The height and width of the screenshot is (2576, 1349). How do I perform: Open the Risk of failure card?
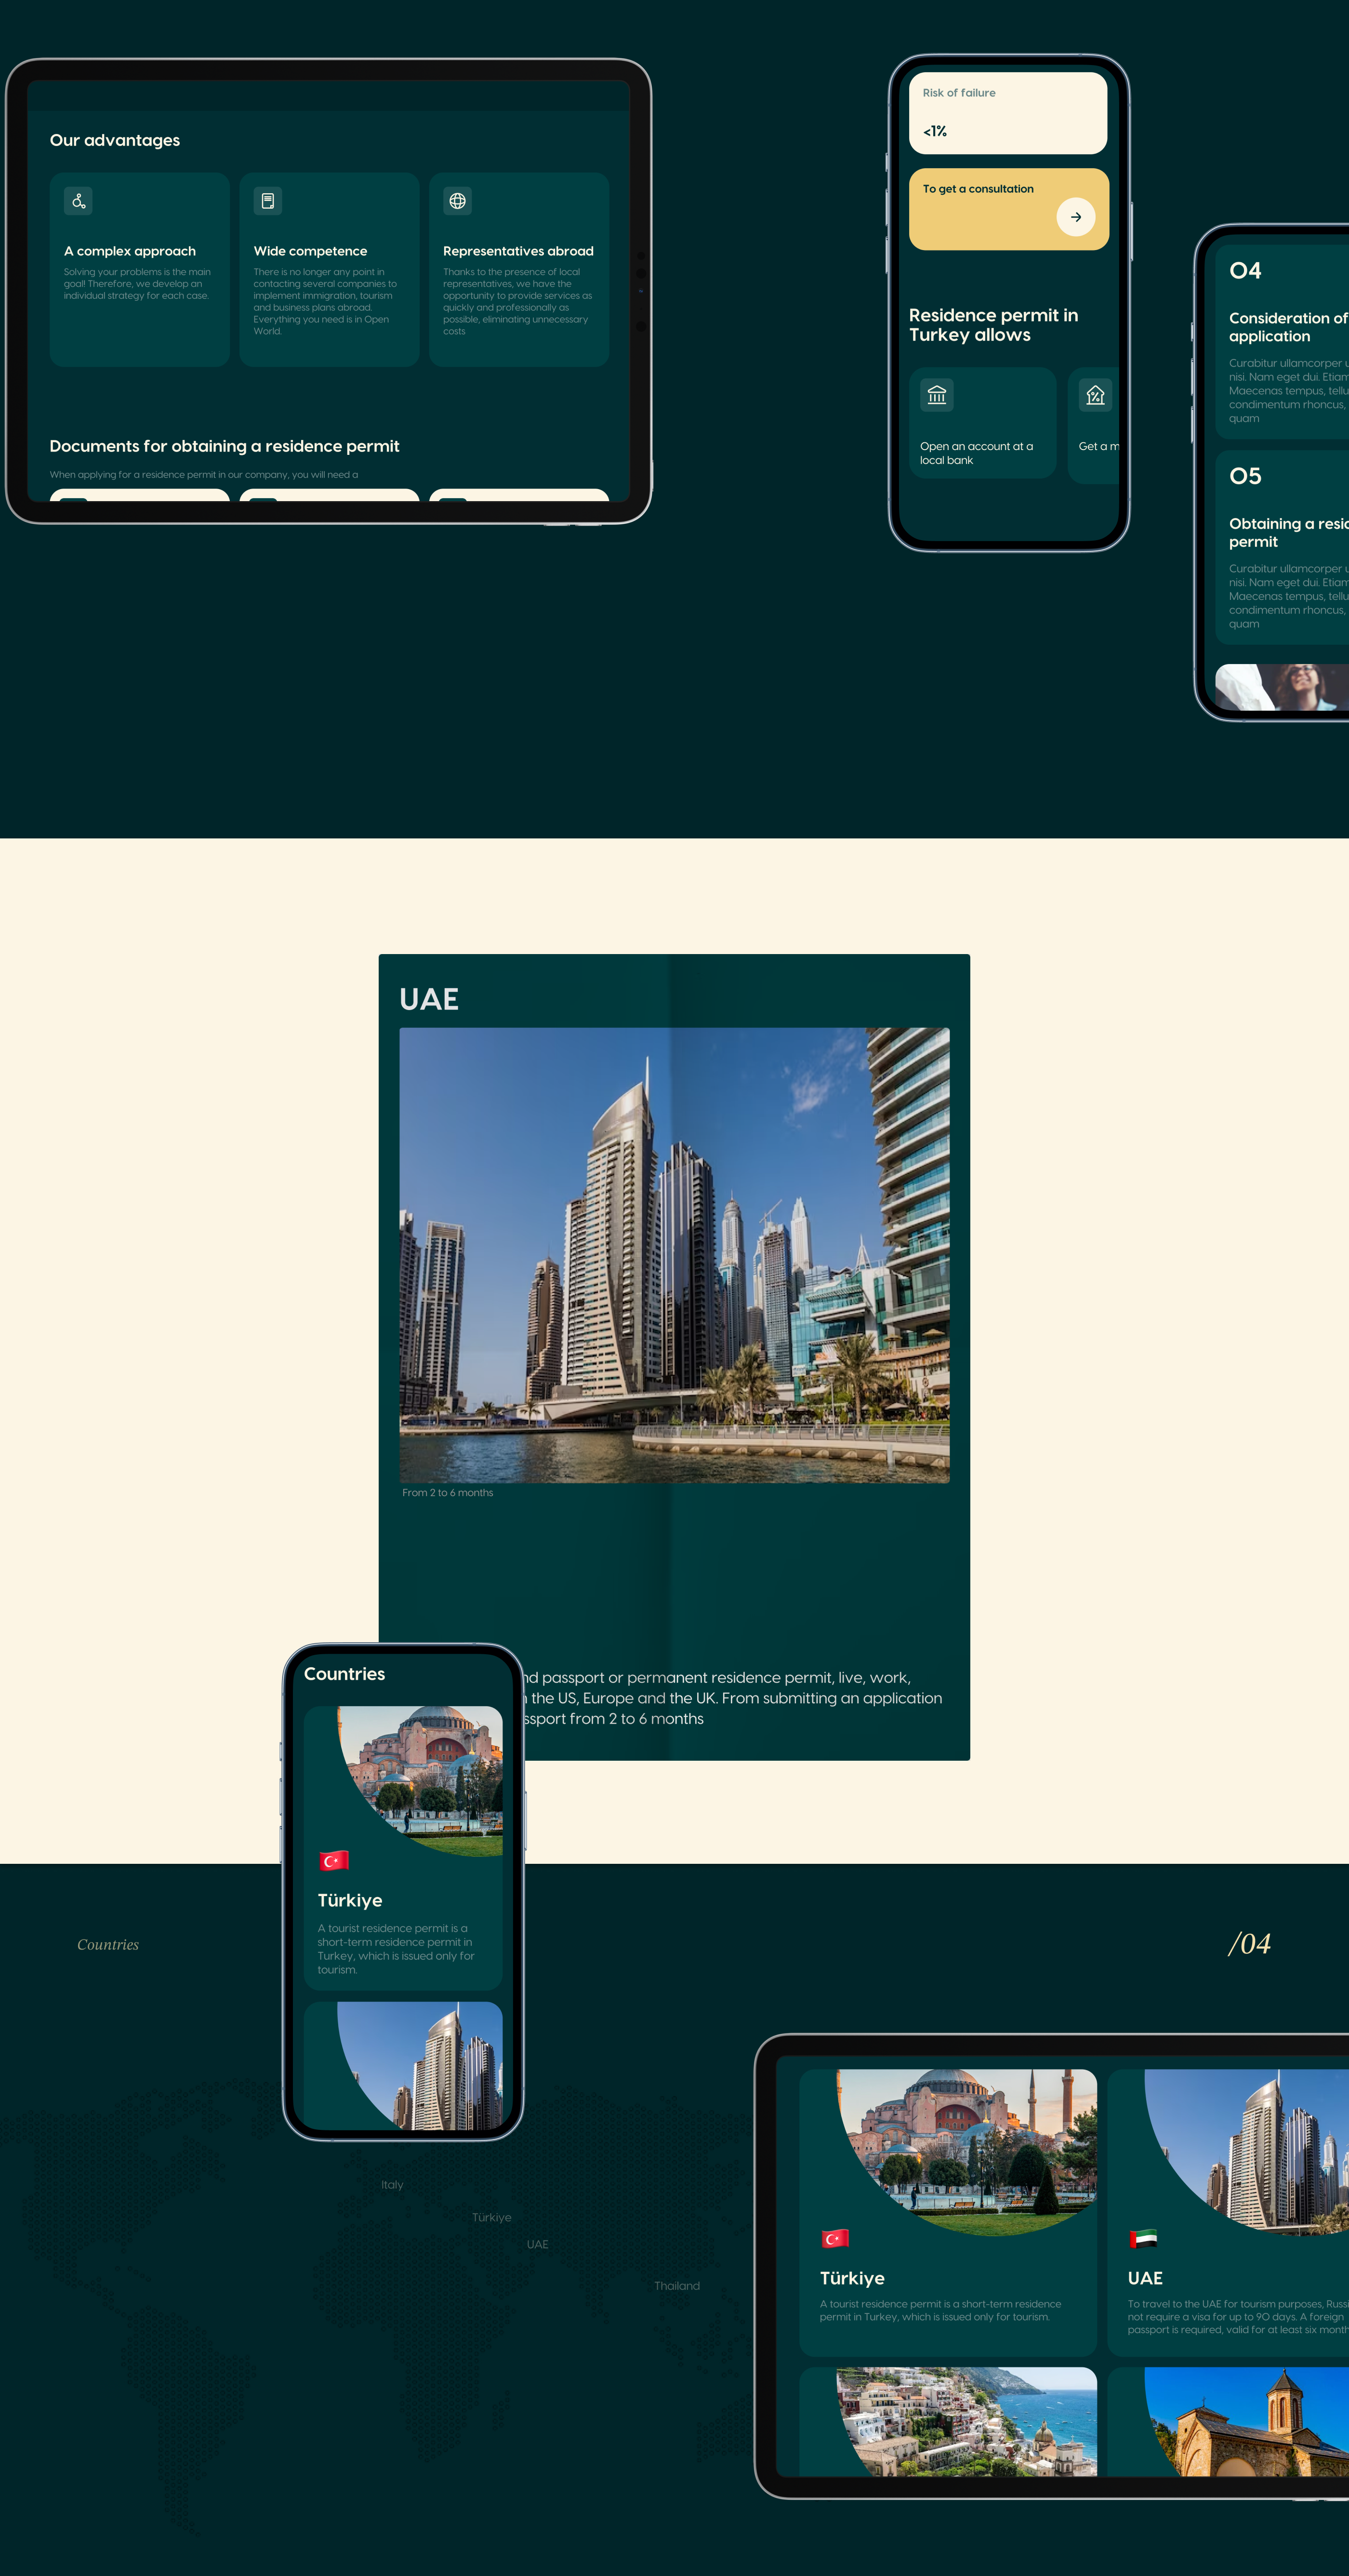point(1008,113)
